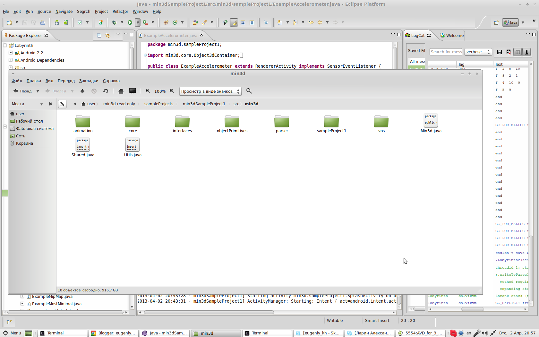The height and width of the screenshot is (337, 539).
Task: Toggle LogCat scroll lock button
Action: coord(526,52)
